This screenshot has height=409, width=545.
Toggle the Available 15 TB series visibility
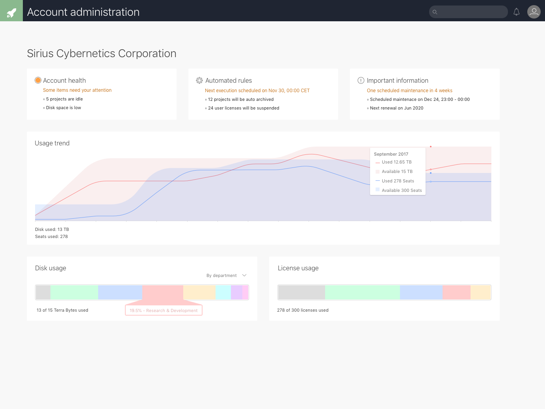tap(397, 171)
